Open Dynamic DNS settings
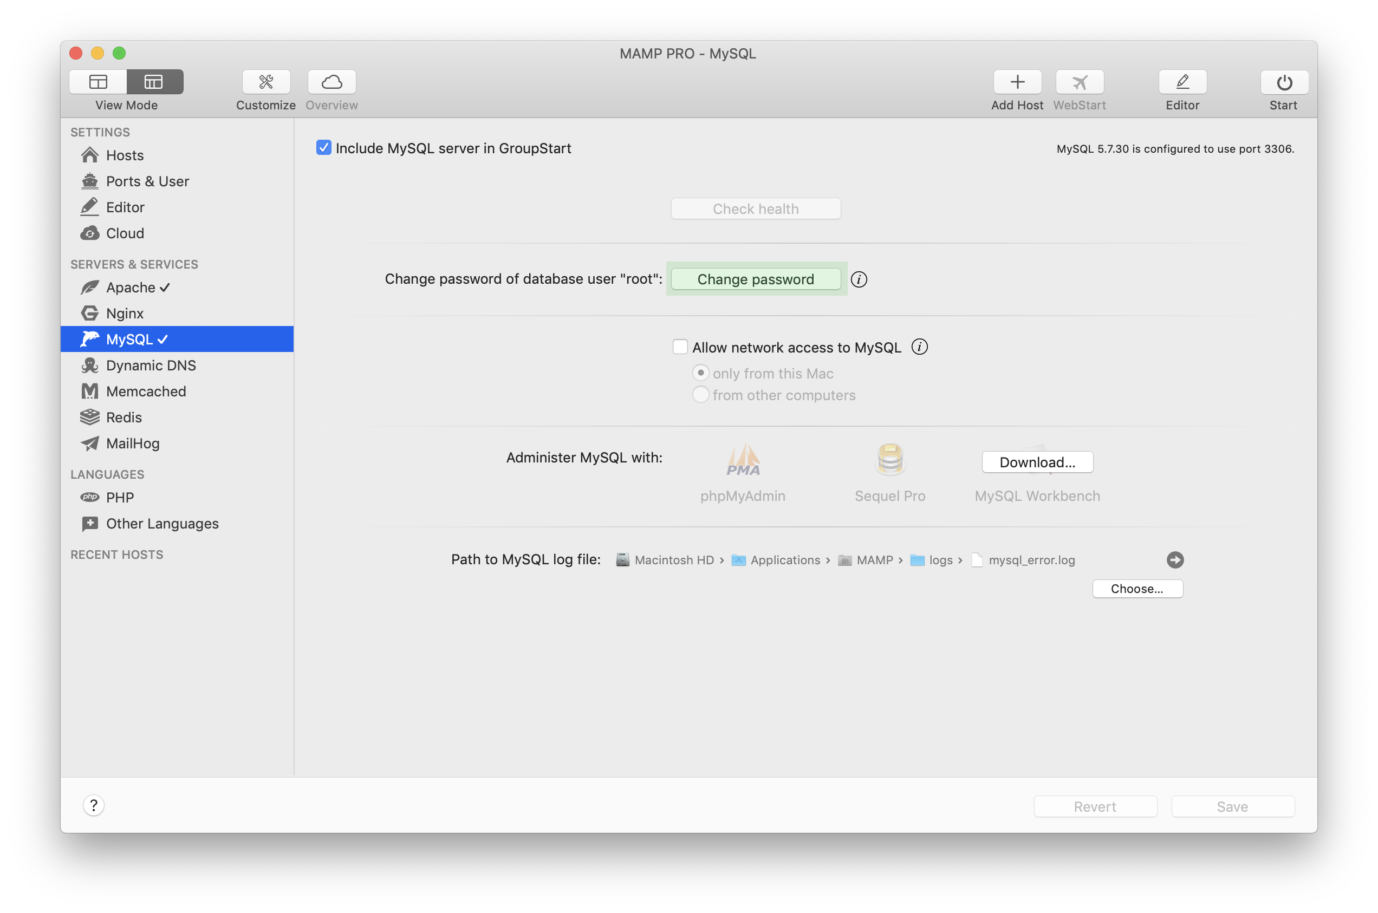This screenshot has height=913, width=1378. (177, 365)
